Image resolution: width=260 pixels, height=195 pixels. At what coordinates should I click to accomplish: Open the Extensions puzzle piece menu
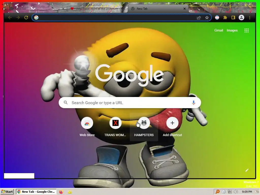225,18
